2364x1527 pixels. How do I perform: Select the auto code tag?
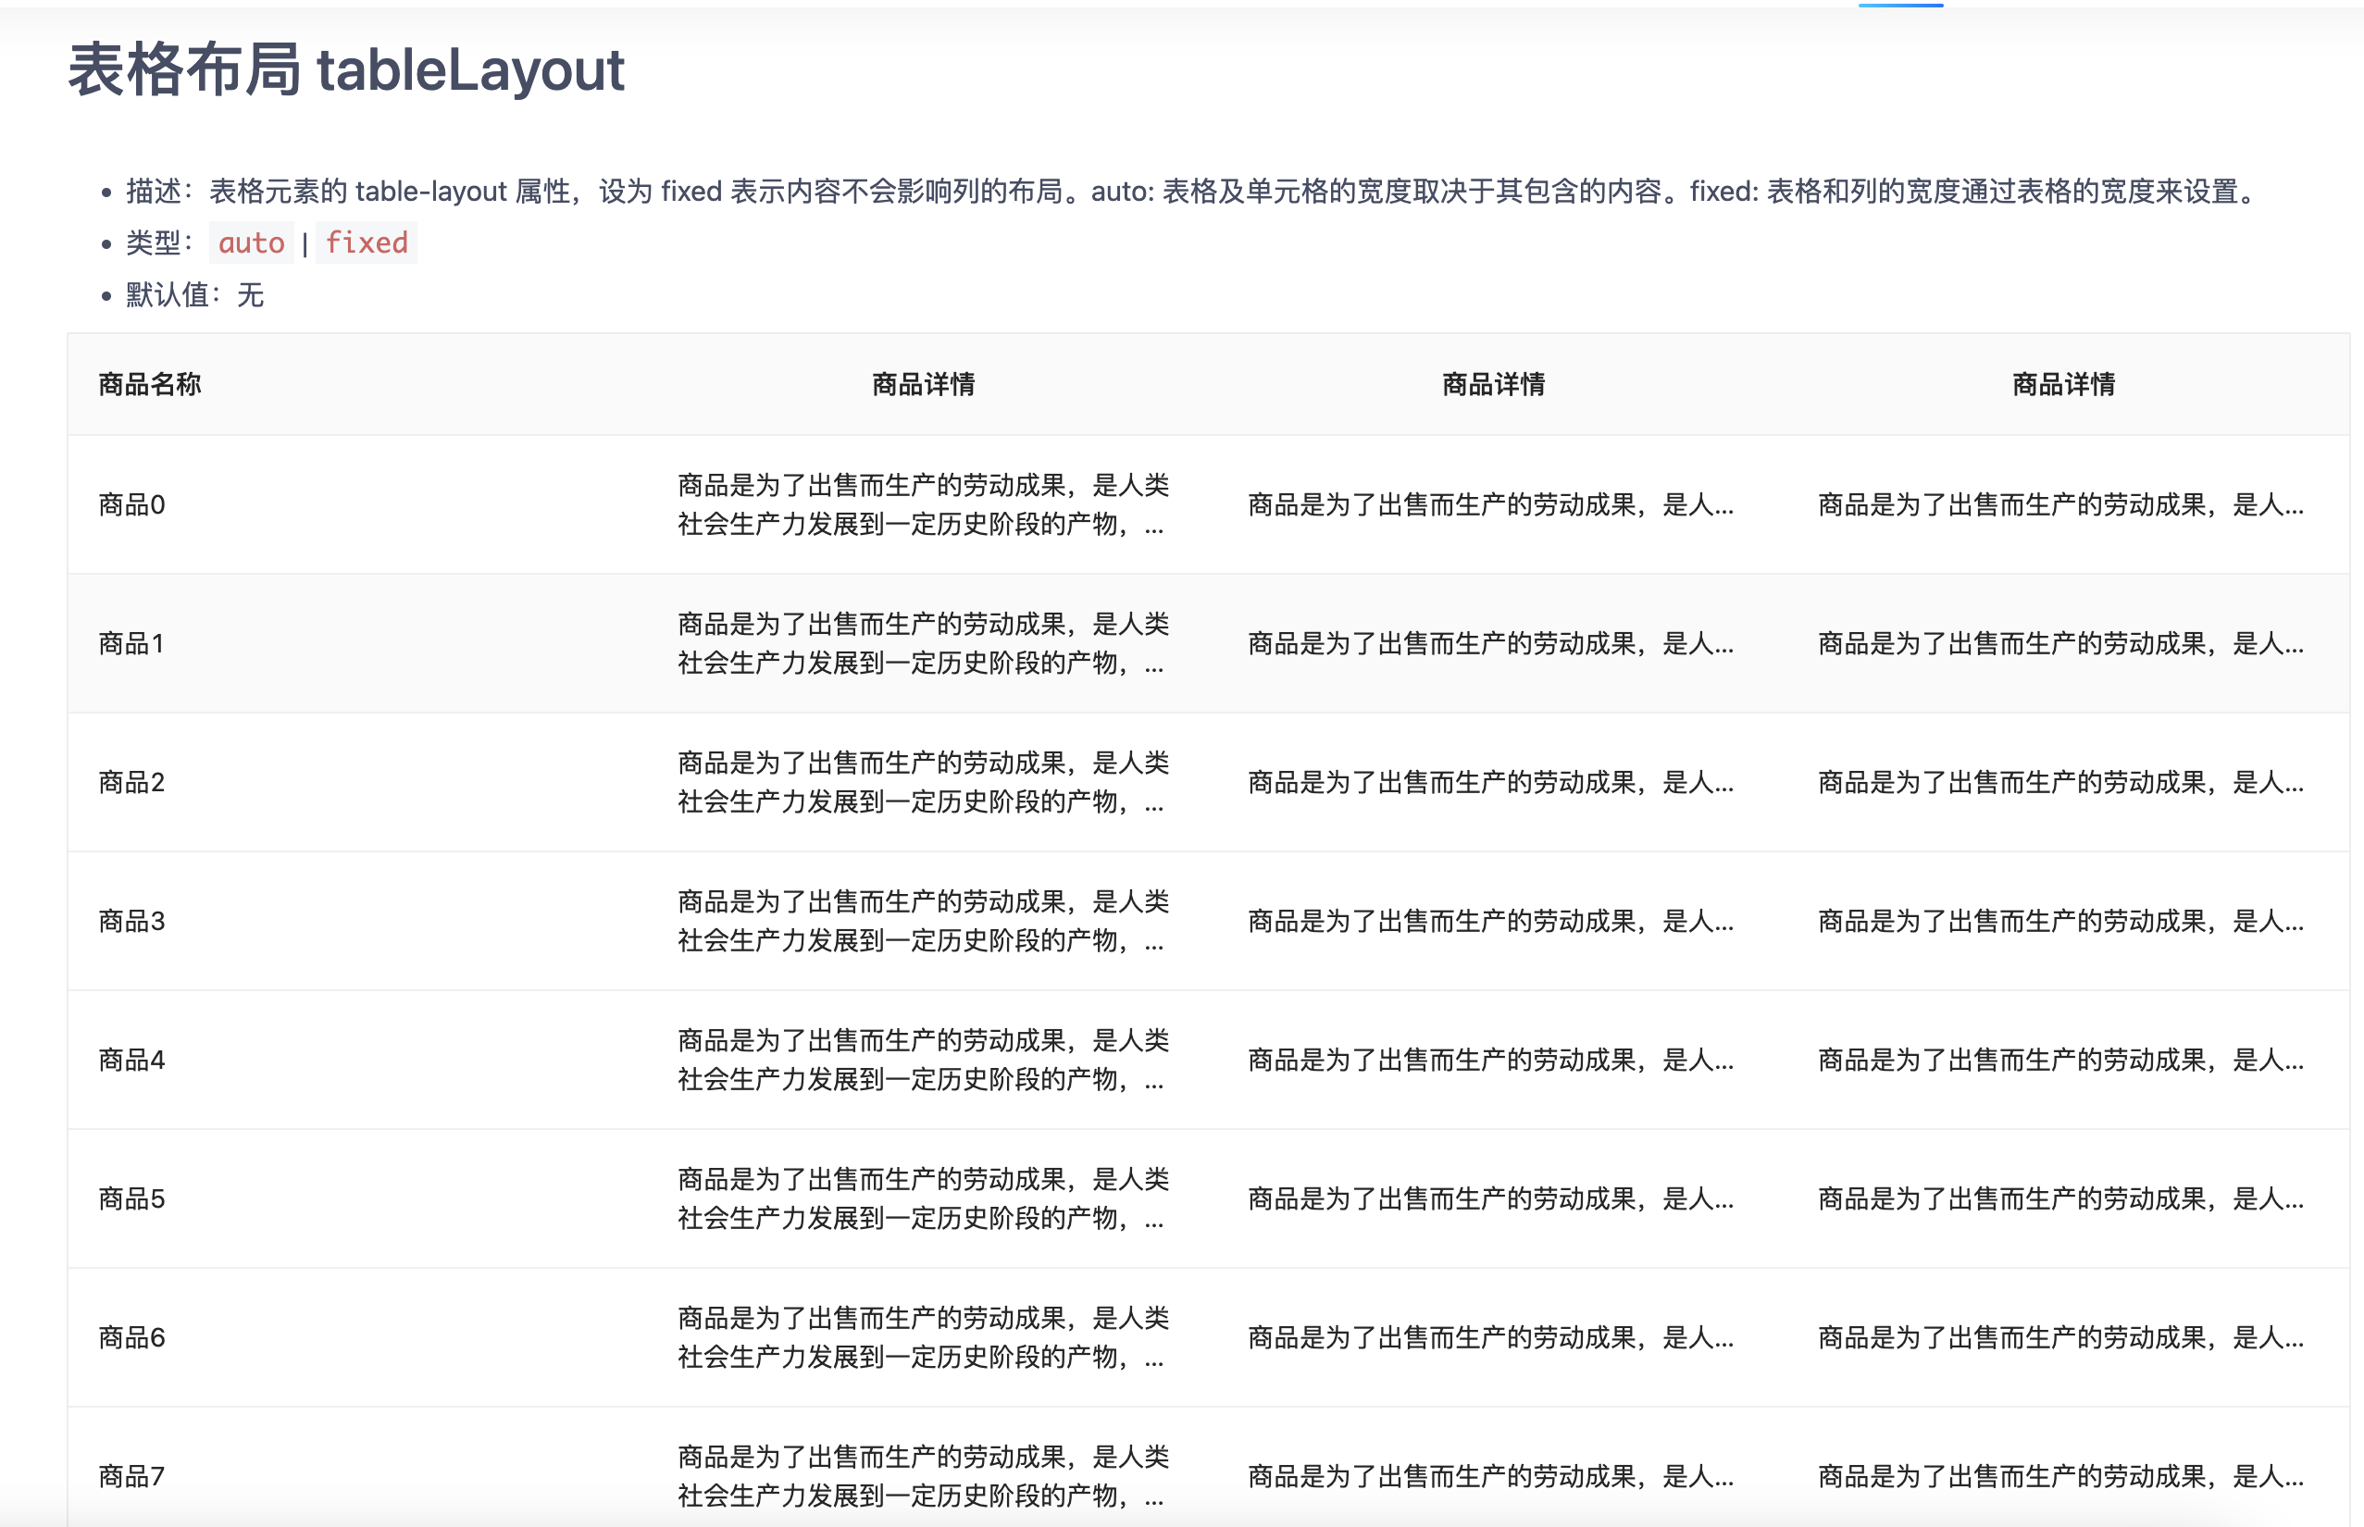(251, 242)
